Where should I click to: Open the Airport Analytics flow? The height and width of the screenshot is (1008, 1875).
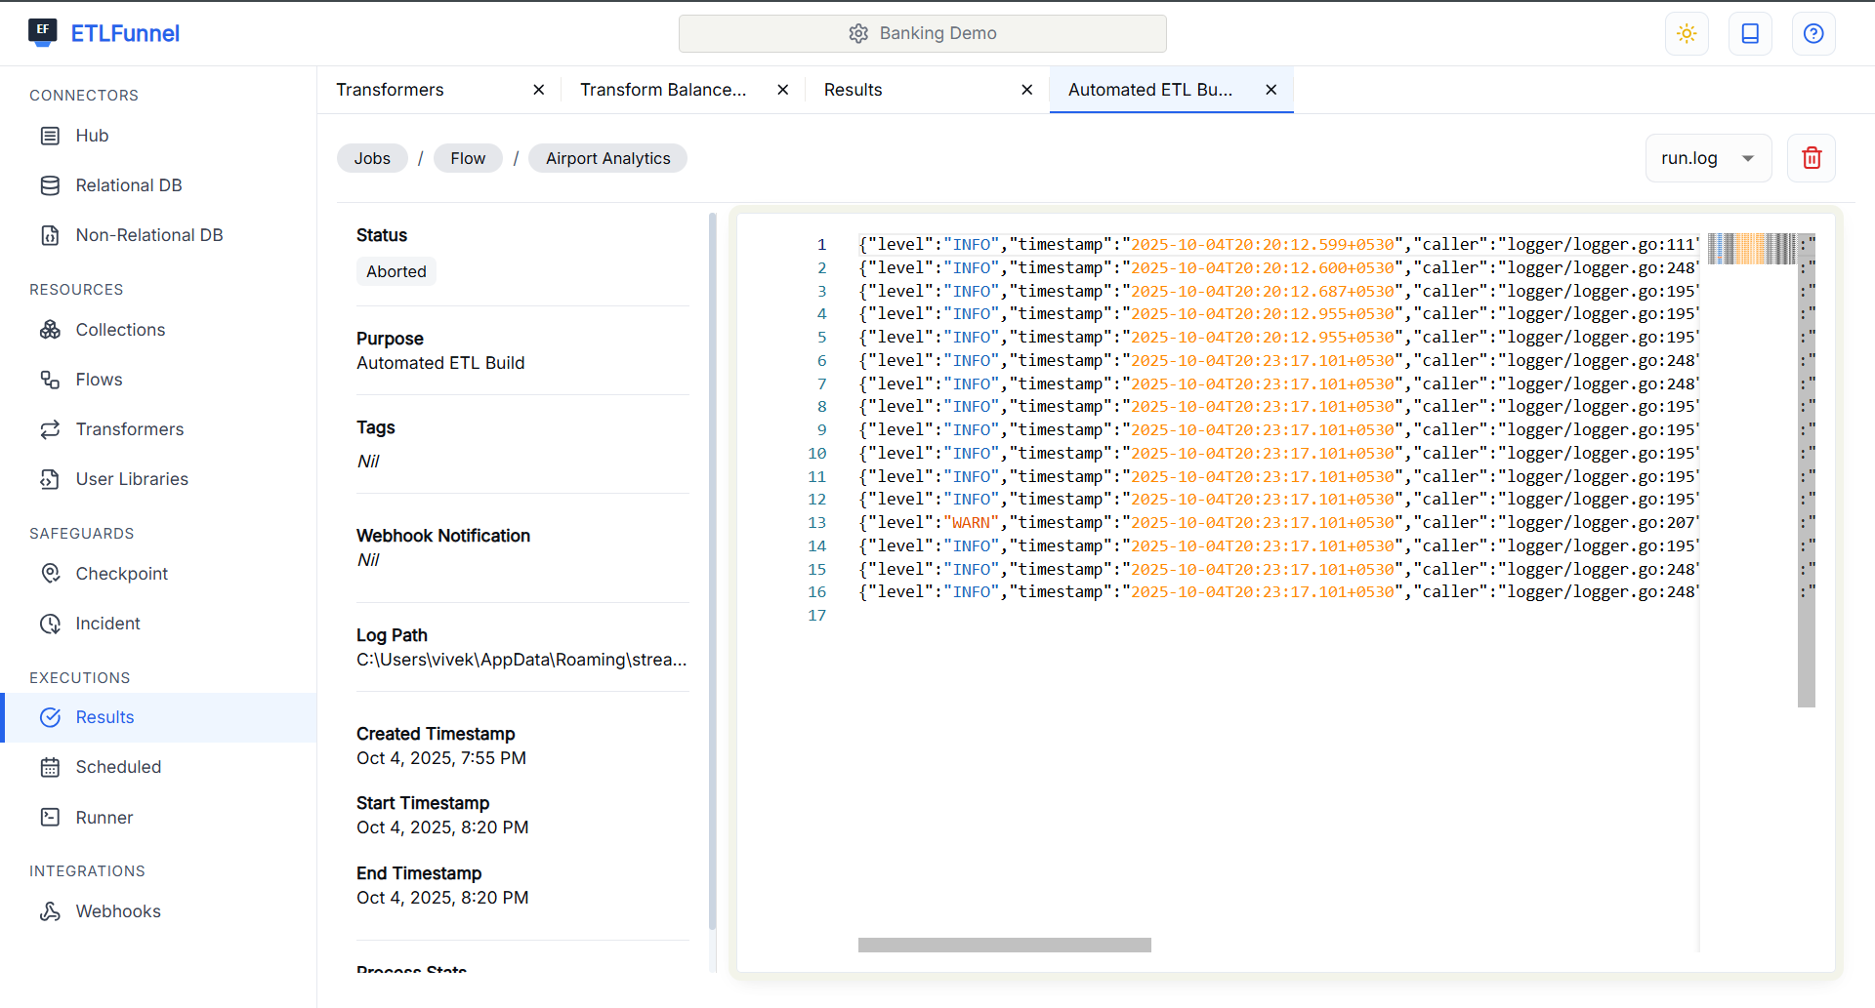(606, 157)
